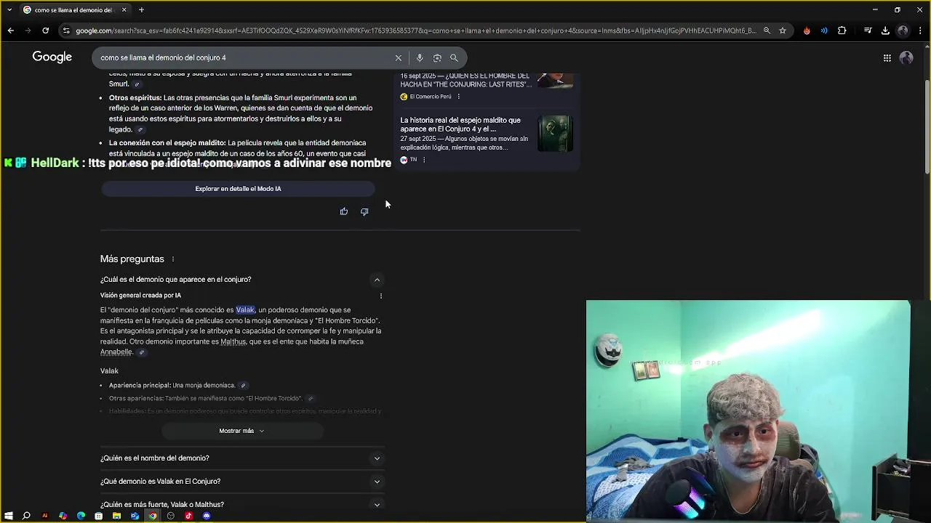Give the AI overview a thumbs up
931x523 pixels.
344,211
